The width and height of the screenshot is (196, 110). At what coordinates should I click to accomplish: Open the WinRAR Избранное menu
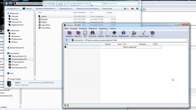tap(93, 28)
